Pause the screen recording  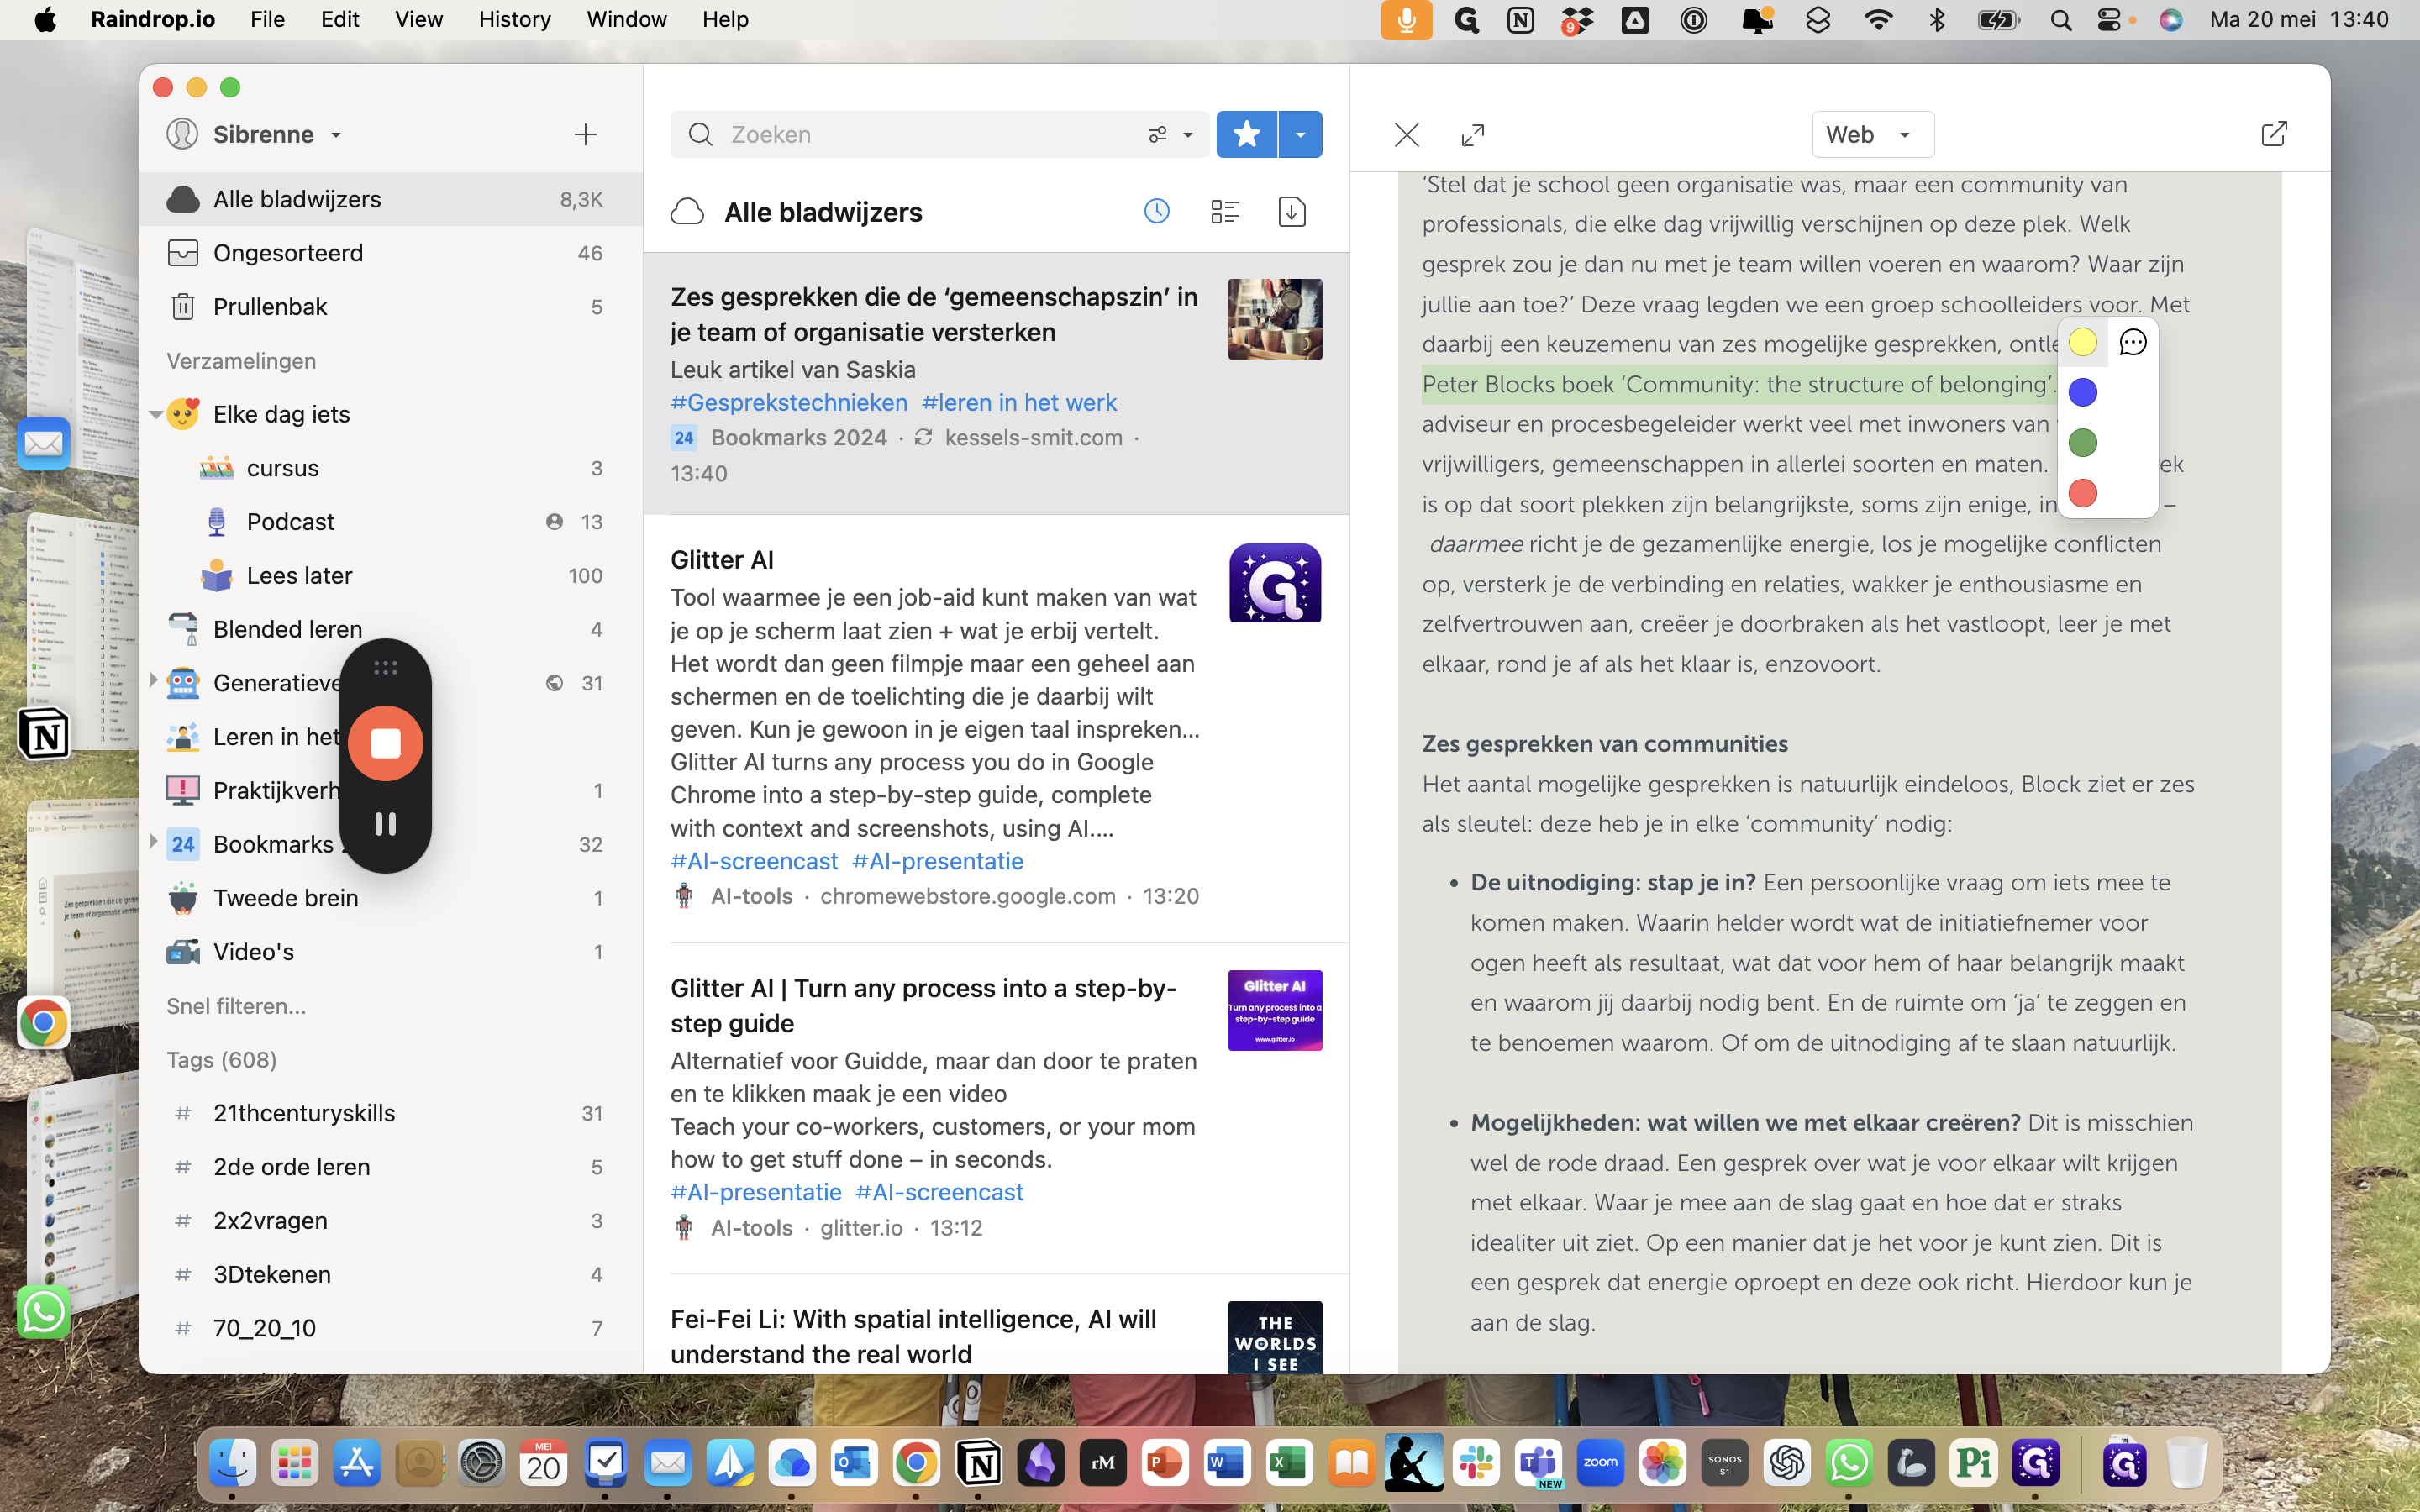point(385,824)
